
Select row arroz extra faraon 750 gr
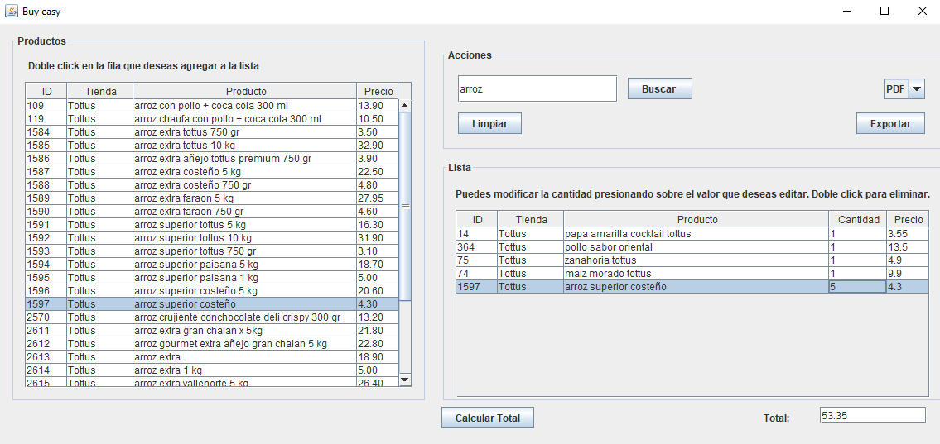click(x=212, y=211)
